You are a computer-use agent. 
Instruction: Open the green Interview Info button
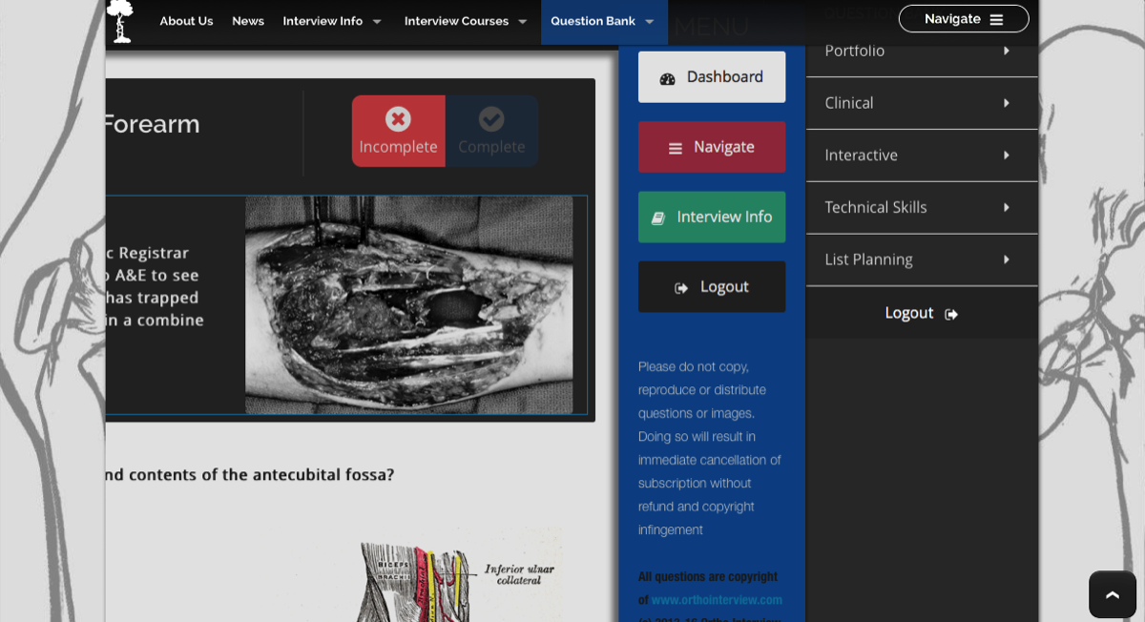click(x=712, y=218)
